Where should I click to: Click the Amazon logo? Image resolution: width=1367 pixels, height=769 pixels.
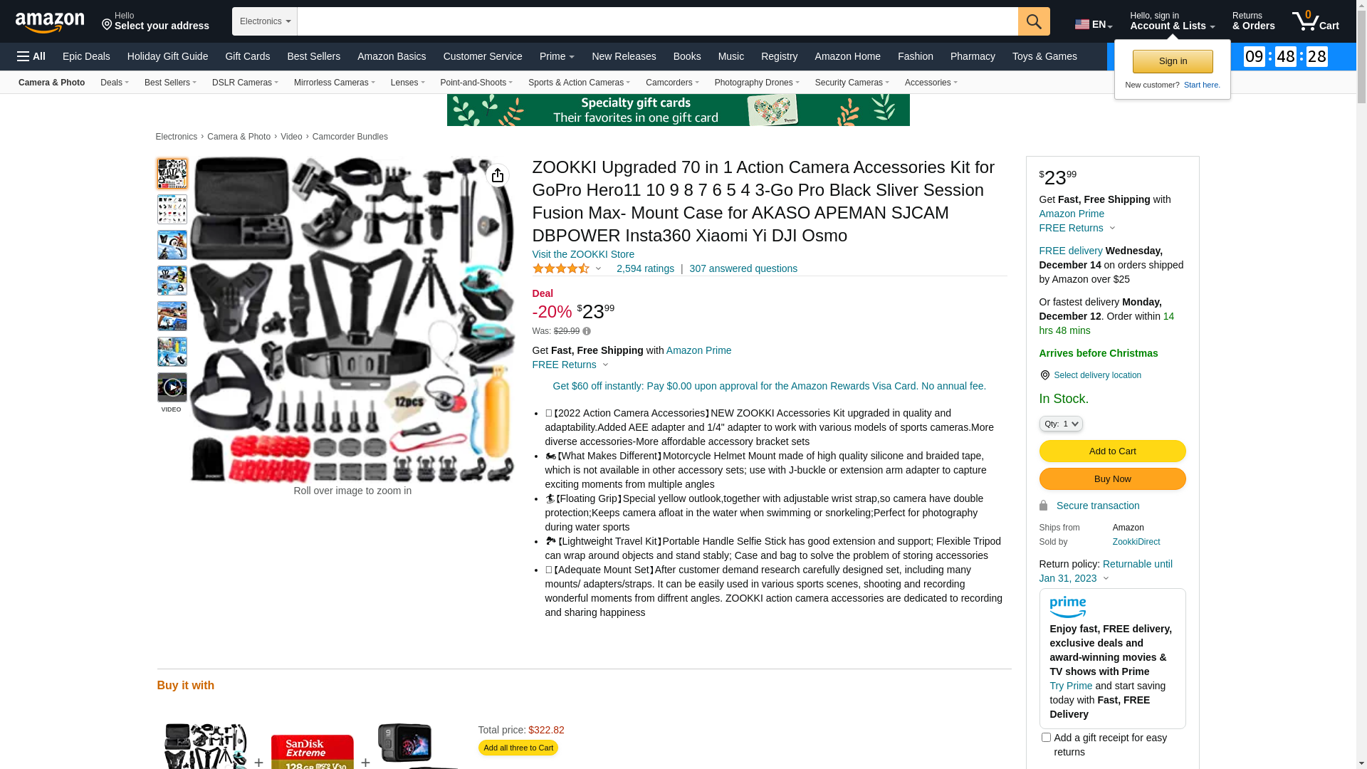pos(50,22)
